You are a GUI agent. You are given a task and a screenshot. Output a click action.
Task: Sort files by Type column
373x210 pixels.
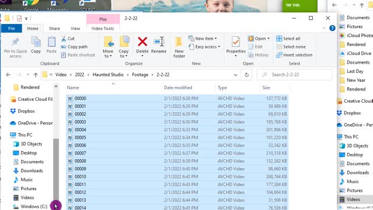coord(237,87)
